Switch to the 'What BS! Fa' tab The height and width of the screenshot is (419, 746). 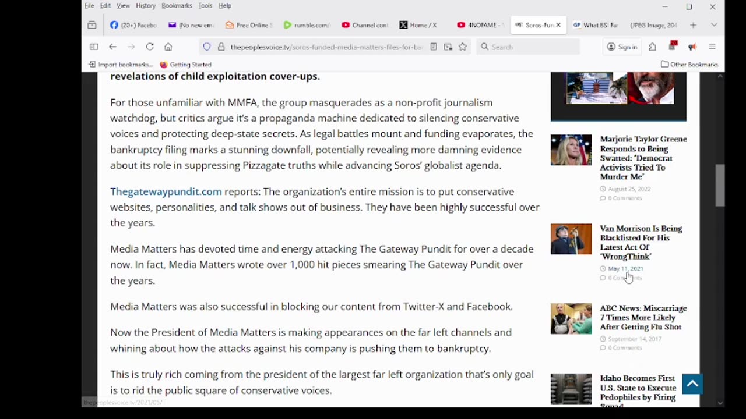(595, 25)
